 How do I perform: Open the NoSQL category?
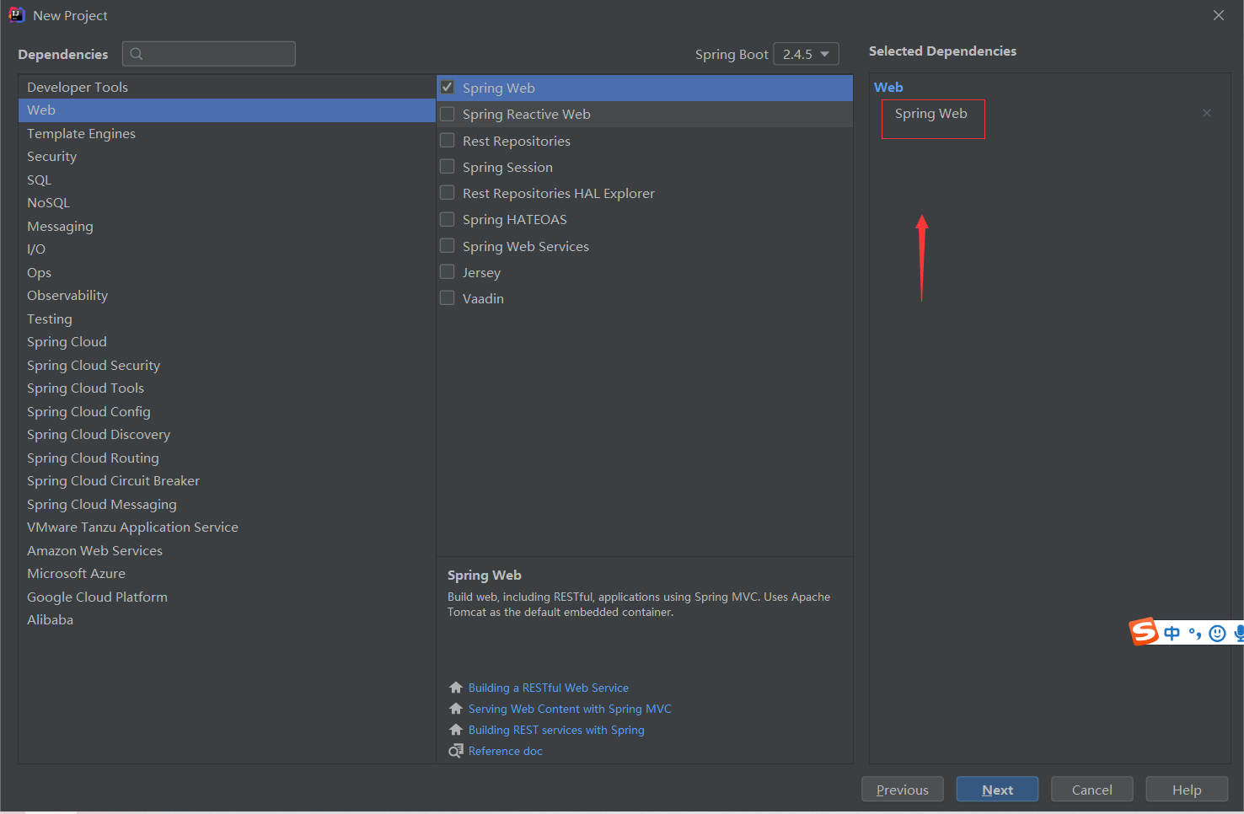(x=227, y=203)
